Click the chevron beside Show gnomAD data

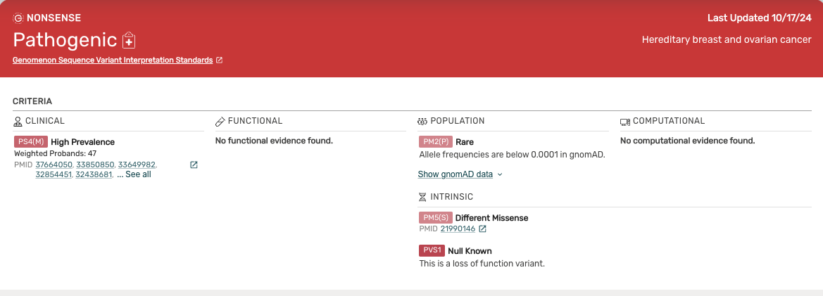click(x=500, y=174)
